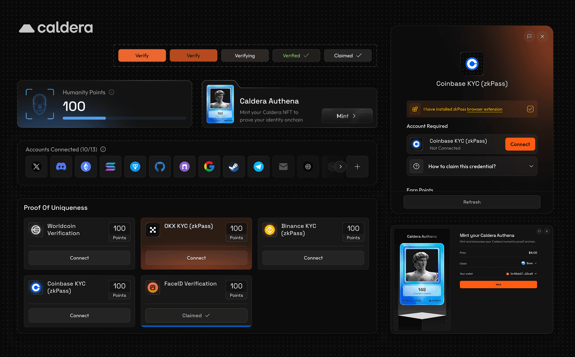This screenshot has height=357, width=575.
Task: Open the Base chain dropdown
Action: [x=529, y=263]
